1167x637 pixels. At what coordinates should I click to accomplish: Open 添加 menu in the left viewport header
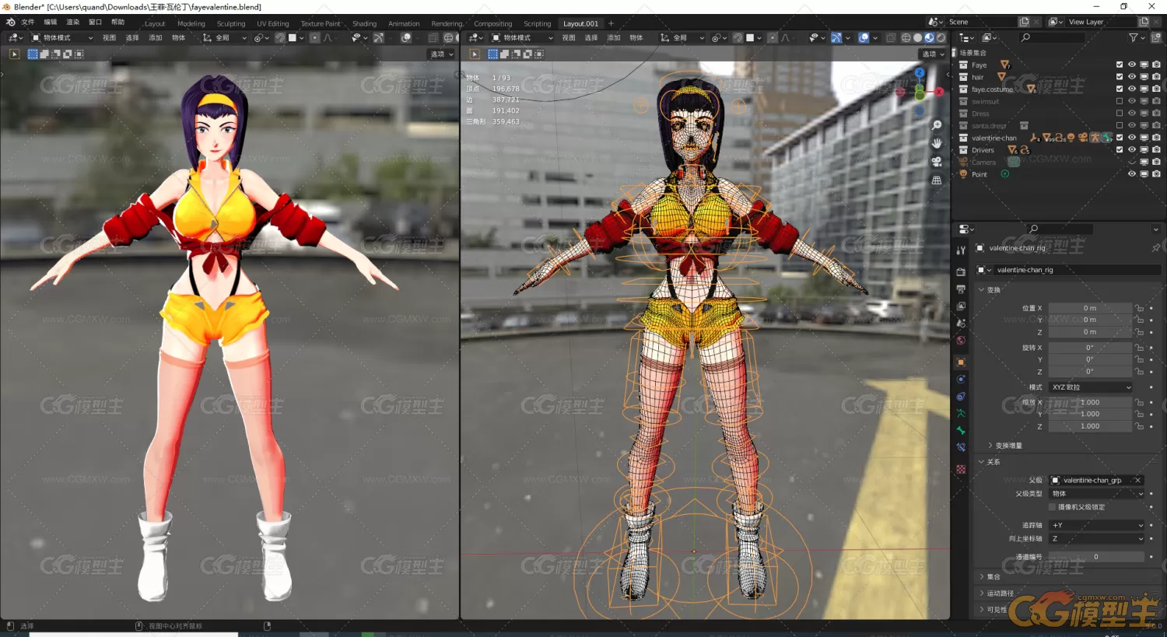(x=156, y=37)
